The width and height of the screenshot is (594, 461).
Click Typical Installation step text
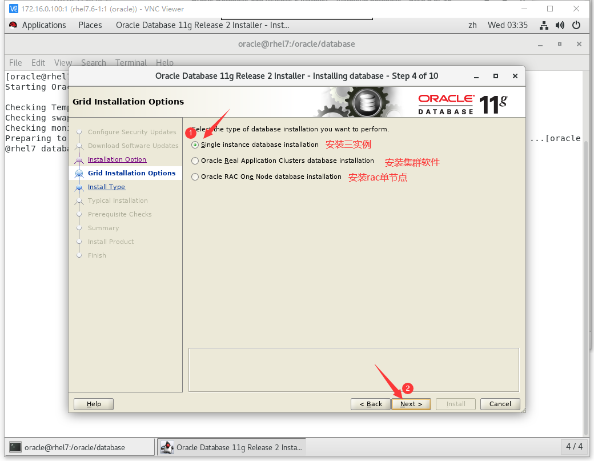(118, 201)
